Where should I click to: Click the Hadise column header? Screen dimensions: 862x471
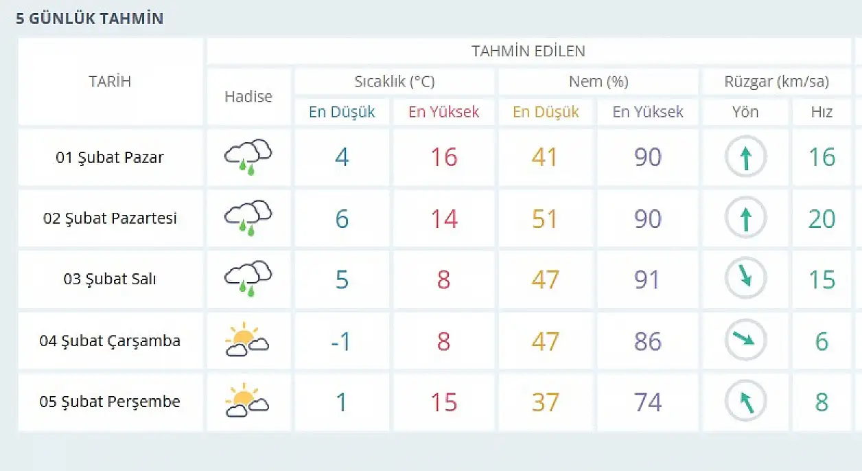click(x=248, y=97)
